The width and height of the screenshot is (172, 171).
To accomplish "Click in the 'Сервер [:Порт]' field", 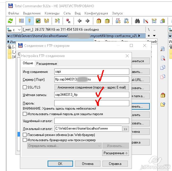I will [92, 79].
